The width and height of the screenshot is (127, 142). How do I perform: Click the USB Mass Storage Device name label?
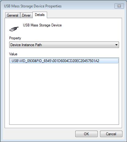coord(42,25)
